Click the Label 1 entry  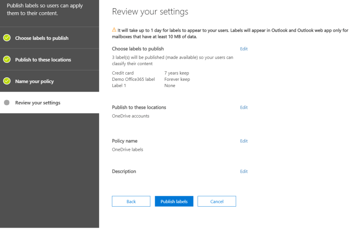pyautogui.click(x=120, y=86)
